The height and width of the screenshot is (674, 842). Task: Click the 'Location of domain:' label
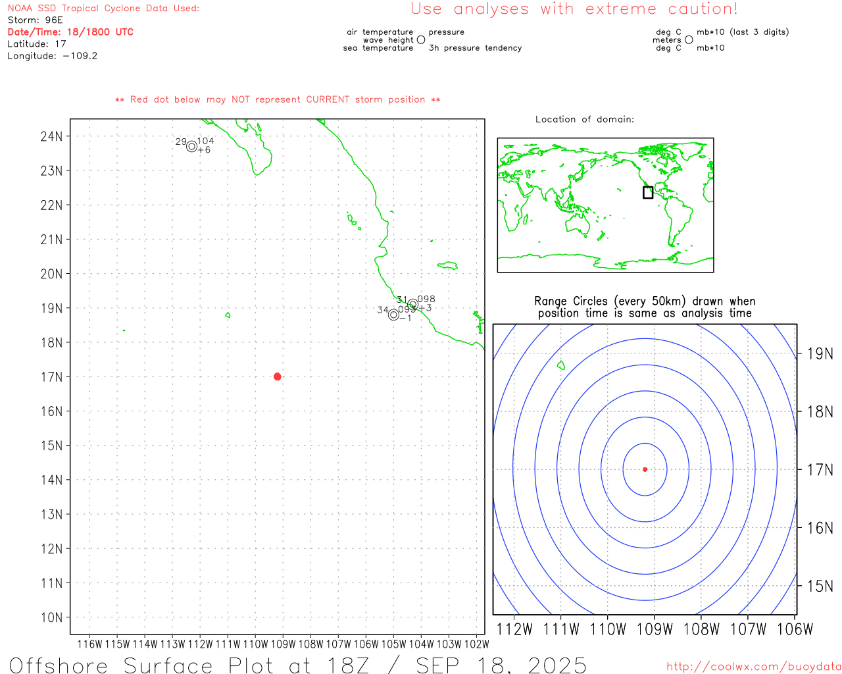pyautogui.click(x=585, y=119)
